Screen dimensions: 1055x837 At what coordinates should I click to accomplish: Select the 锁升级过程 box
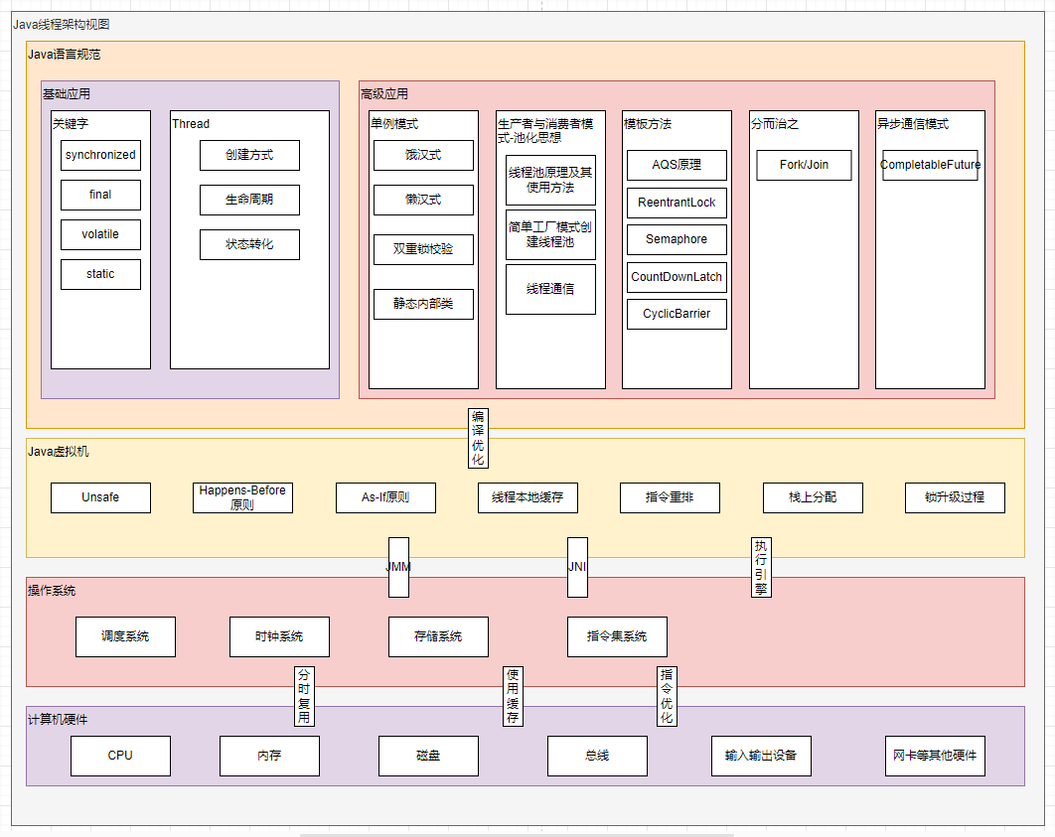click(955, 497)
